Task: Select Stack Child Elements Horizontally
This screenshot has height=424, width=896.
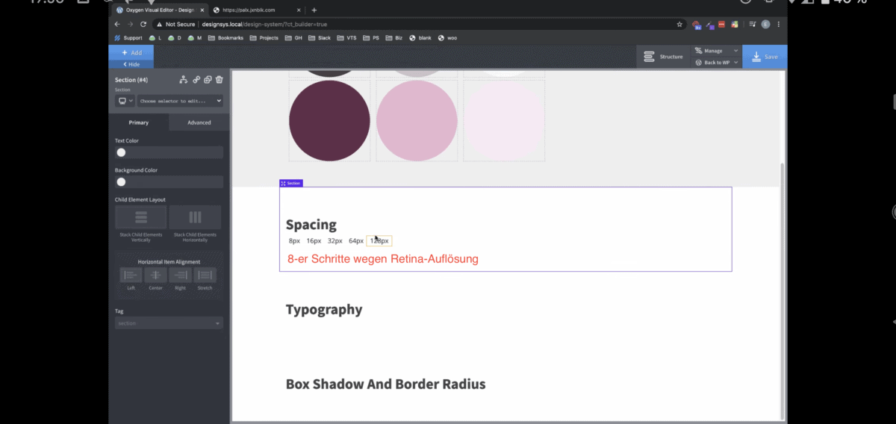Action: (x=195, y=217)
